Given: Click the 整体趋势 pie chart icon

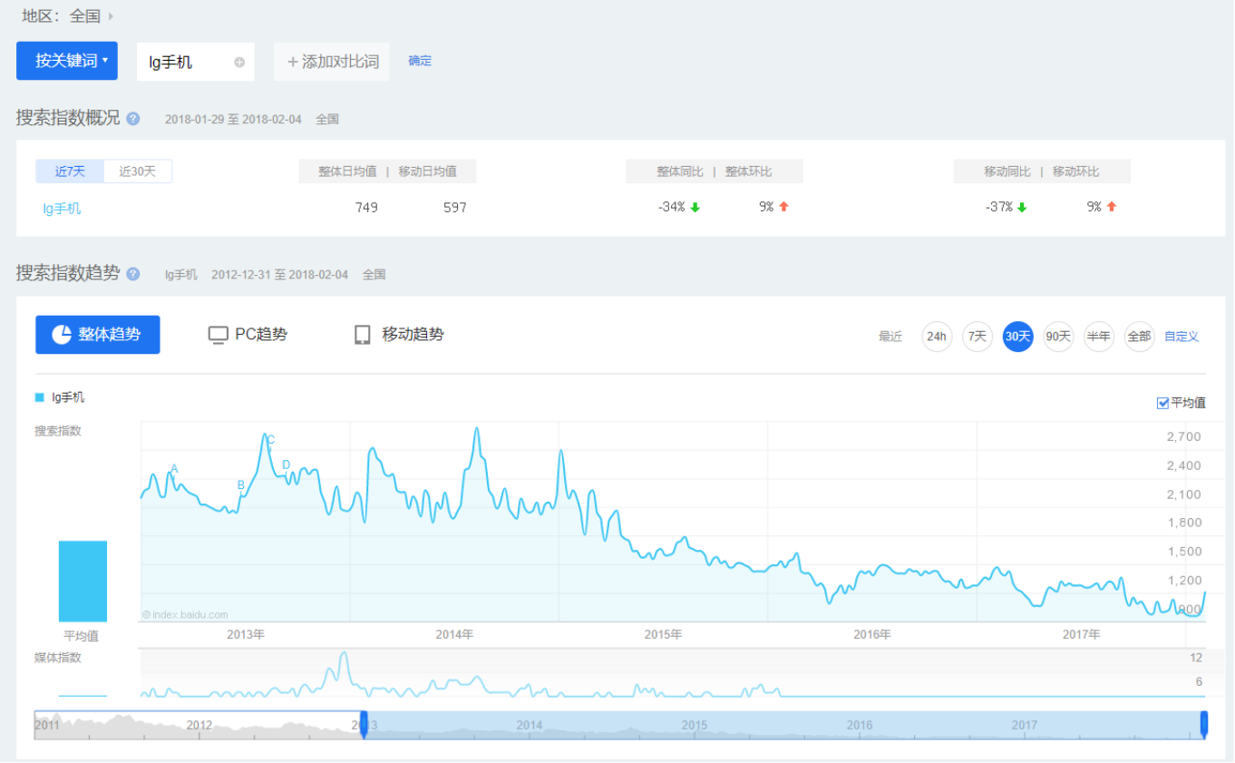Looking at the screenshot, I should [x=61, y=335].
